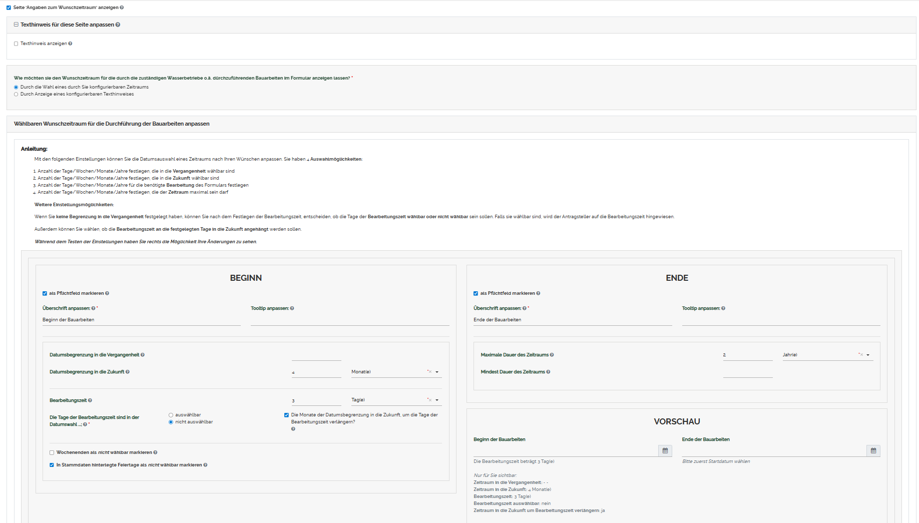Image resolution: width=919 pixels, height=523 pixels.
Task: Open the Monat(e) unit dropdown
Action: (x=437, y=372)
